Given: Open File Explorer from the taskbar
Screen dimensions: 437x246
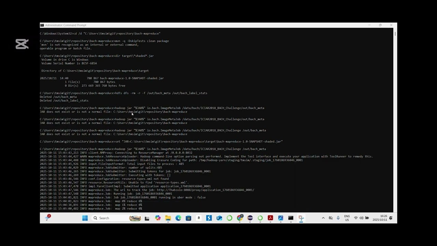Looking at the screenshot, I should (x=168, y=218).
